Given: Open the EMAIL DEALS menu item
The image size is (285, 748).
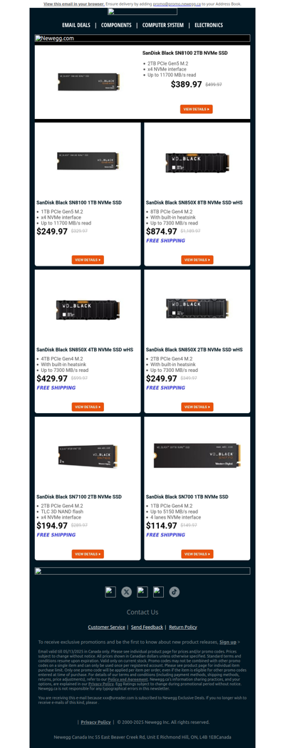Looking at the screenshot, I should pos(76,25).
